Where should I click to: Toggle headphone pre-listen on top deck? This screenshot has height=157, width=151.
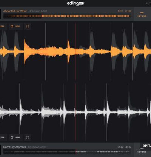(x=28, y=26)
